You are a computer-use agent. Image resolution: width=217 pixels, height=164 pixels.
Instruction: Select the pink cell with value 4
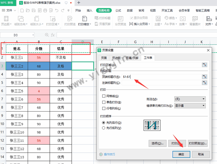coord(39,91)
